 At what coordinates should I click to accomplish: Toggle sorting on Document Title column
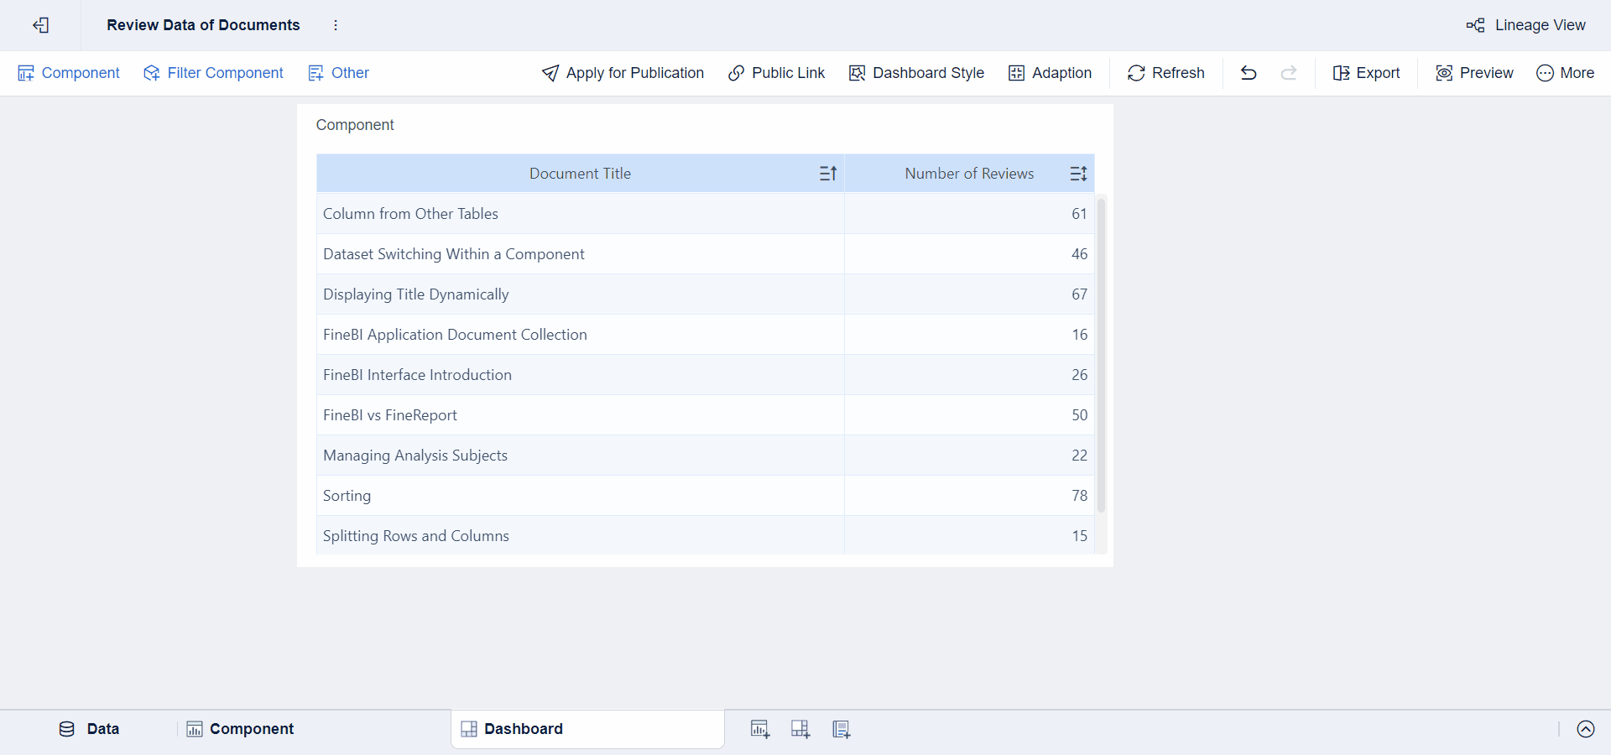[x=828, y=173]
